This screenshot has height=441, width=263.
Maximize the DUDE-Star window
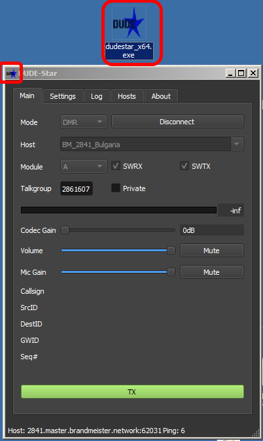241,73
